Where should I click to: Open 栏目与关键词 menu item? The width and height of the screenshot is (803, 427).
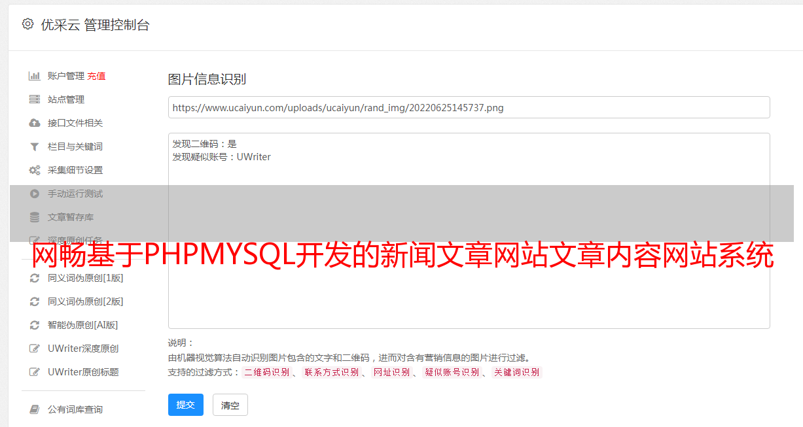click(x=75, y=146)
